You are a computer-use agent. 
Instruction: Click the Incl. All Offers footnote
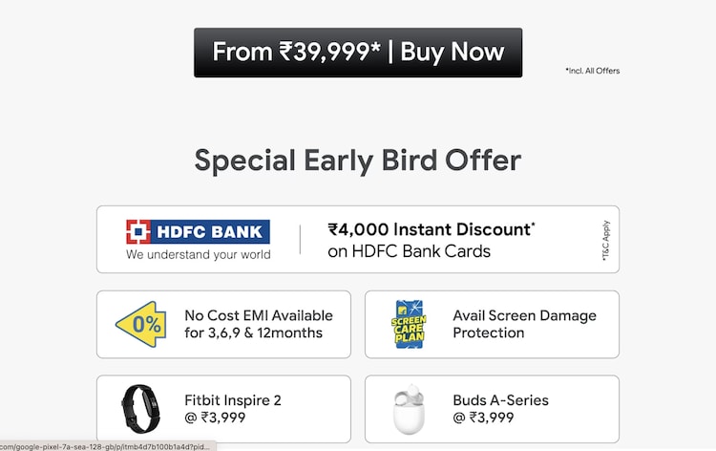click(592, 71)
